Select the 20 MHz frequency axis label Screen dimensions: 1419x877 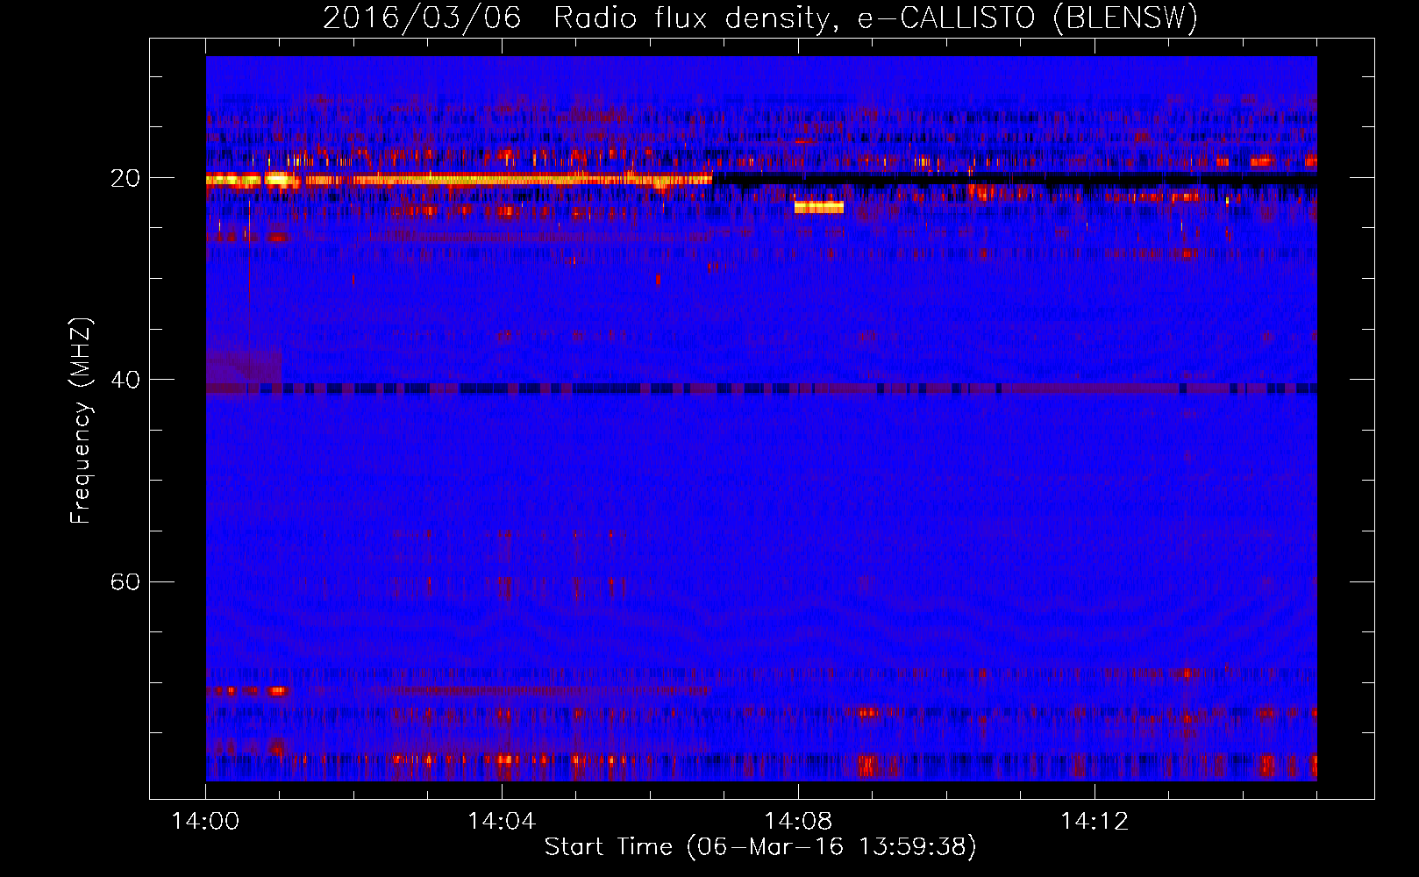(x=125, y=178)
